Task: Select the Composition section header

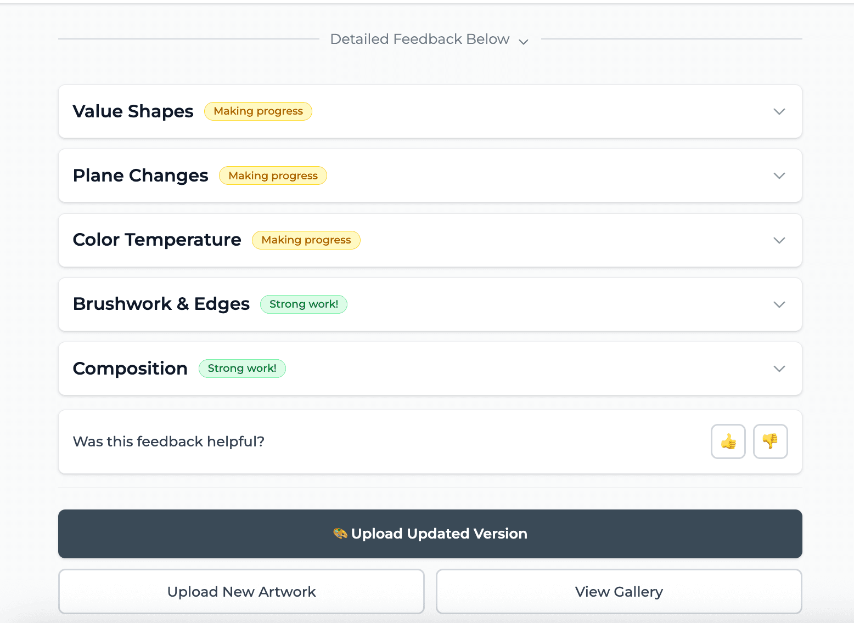Action: (130, 369)
